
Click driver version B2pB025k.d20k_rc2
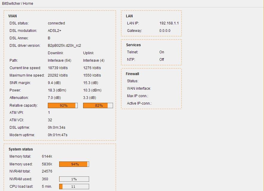tap(64, 46)
